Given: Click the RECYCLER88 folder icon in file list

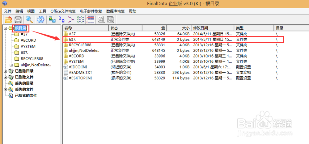Looking at the screenshot, I should tap(66, 45).
